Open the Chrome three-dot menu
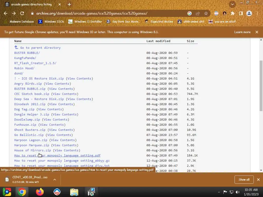This screenshot has height=197, width=263. (x=257, y=13)
